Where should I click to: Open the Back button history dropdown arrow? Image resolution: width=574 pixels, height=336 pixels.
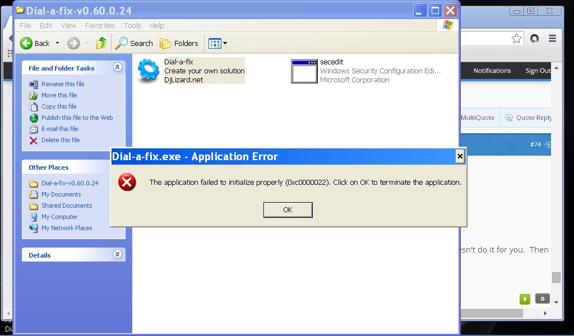pyautogui.click(x=58, y=43)
